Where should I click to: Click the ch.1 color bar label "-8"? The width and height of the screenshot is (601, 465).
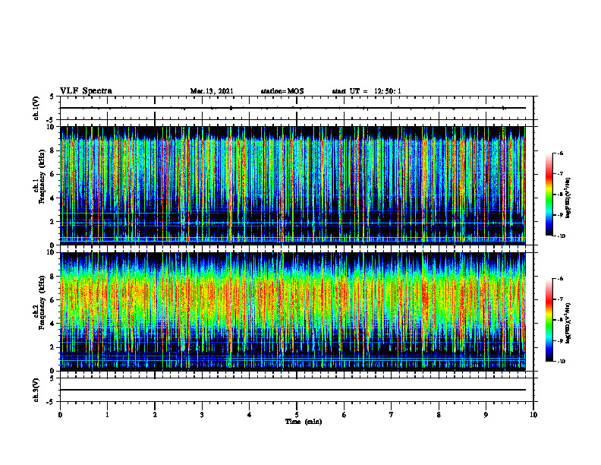(x=560, y=195)
